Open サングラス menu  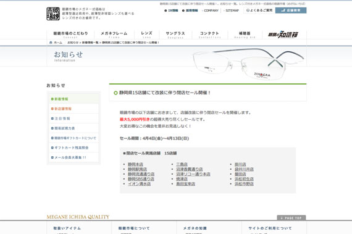tap(175, 35)
